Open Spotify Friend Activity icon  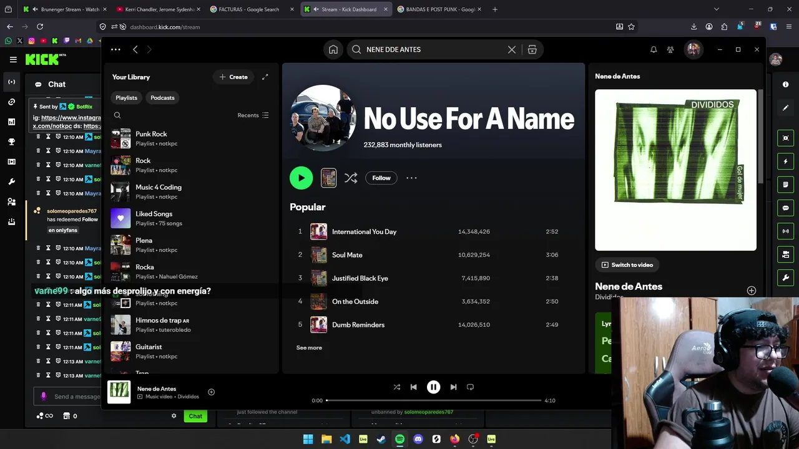pyautogui.click(x=670, y=50)
